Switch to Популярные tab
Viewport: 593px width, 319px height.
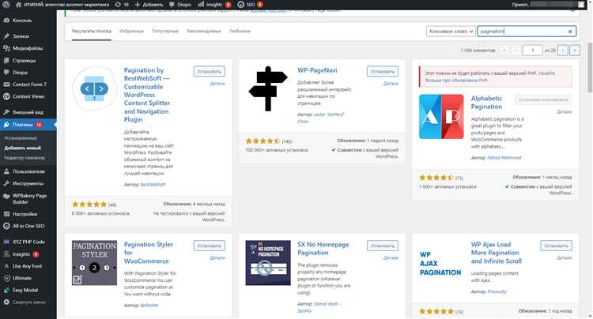[x=165, y=32]
